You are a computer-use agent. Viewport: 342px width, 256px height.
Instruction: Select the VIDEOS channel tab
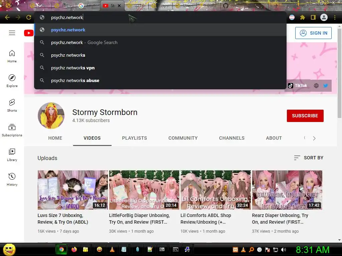pyautogui.click(x=92, y=138)
